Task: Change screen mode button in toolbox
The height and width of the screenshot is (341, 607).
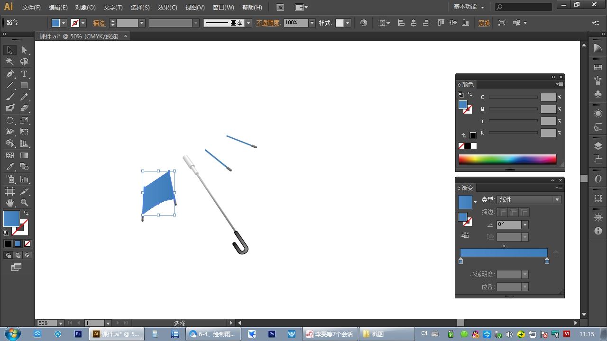Action: (17, 268)
